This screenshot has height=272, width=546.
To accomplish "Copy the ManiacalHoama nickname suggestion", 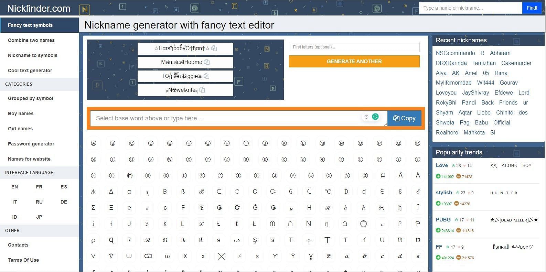I will pos(207,62).
